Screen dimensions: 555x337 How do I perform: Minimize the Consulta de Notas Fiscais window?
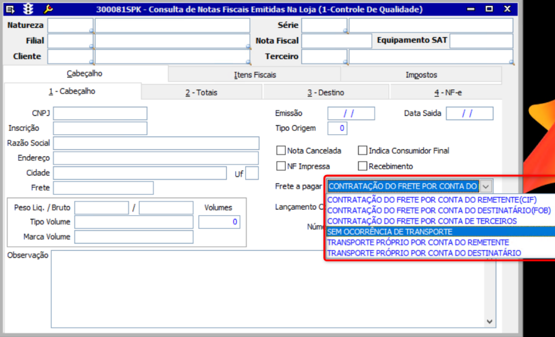470,9
